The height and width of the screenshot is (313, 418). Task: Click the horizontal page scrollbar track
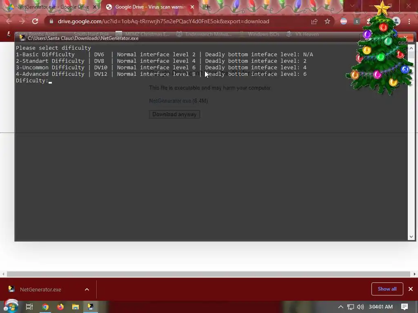tap(209, 274)
